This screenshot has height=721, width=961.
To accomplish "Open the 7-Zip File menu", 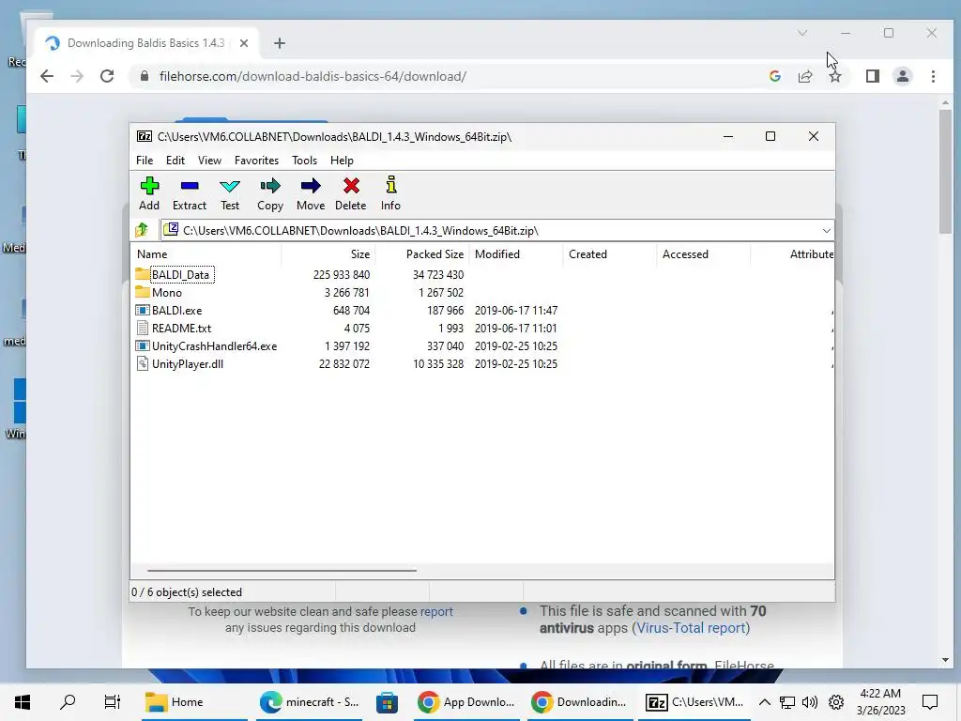I will [145, 161].
